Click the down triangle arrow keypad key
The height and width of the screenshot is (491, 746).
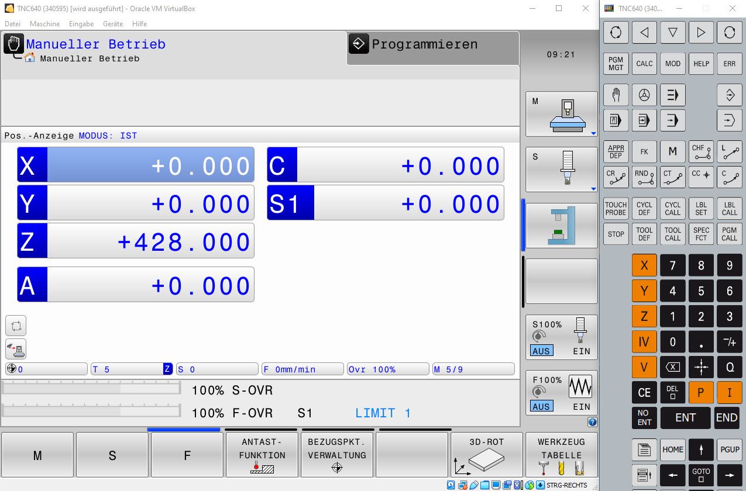point(673,32)
